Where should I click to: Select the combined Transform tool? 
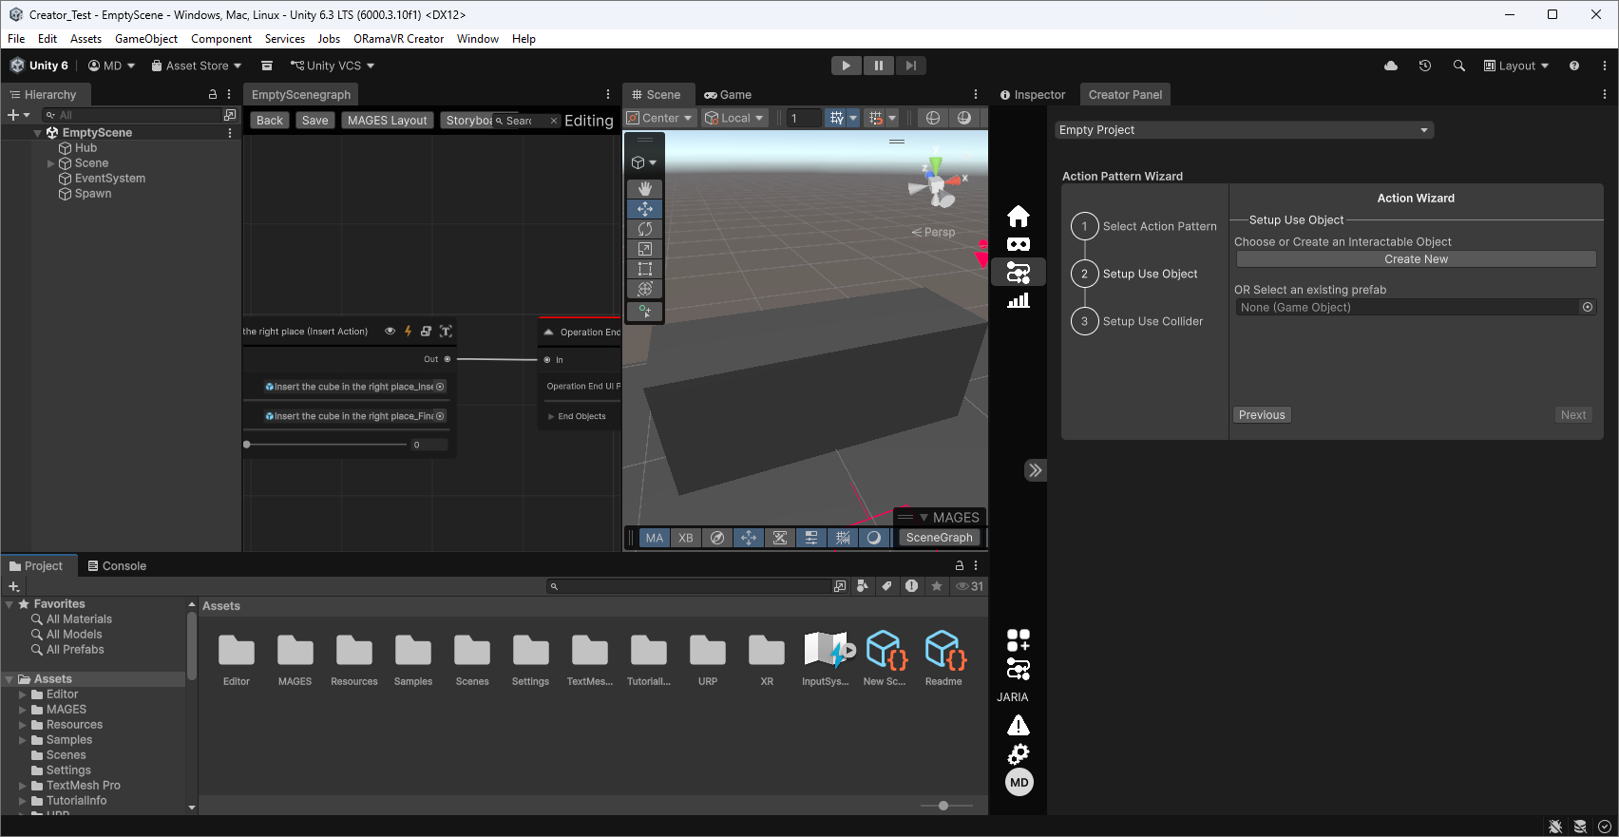point(645,289)
